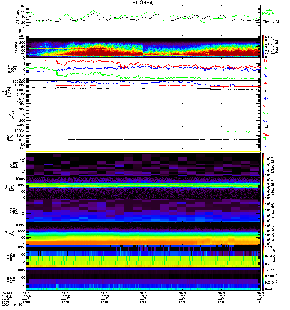Select the <|nT|> color bar label
The height and width of the screenshot is (310, 290).
[276, 279]
